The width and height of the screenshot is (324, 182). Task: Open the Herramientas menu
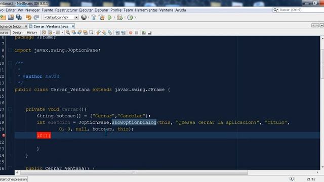[x=146, y=10]
